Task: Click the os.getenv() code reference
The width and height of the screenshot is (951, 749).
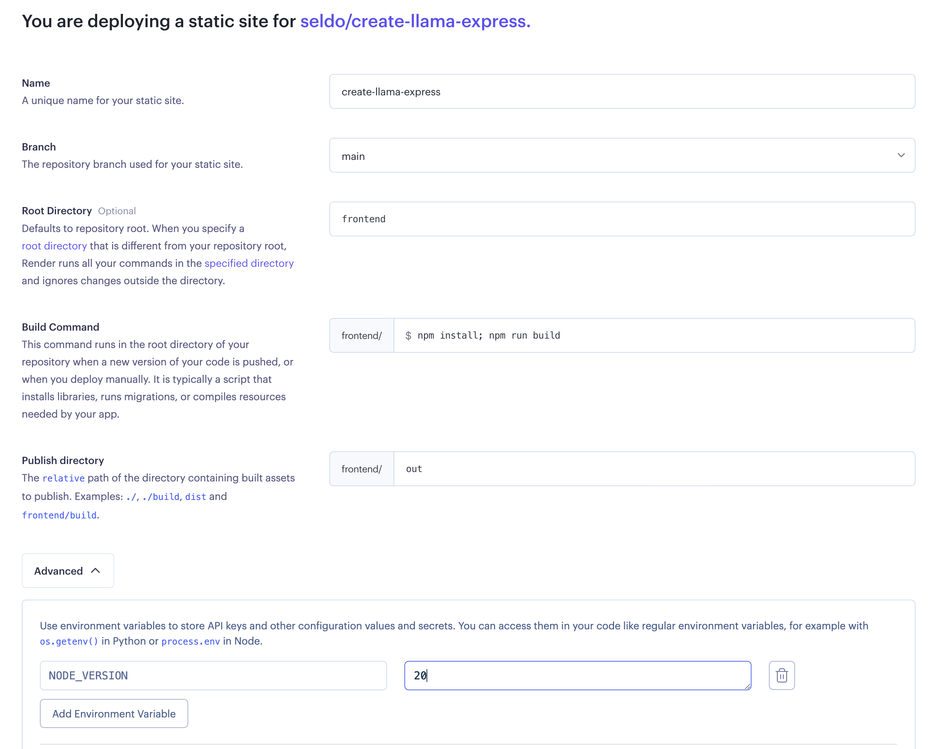Action: click(x=69, y=642)
